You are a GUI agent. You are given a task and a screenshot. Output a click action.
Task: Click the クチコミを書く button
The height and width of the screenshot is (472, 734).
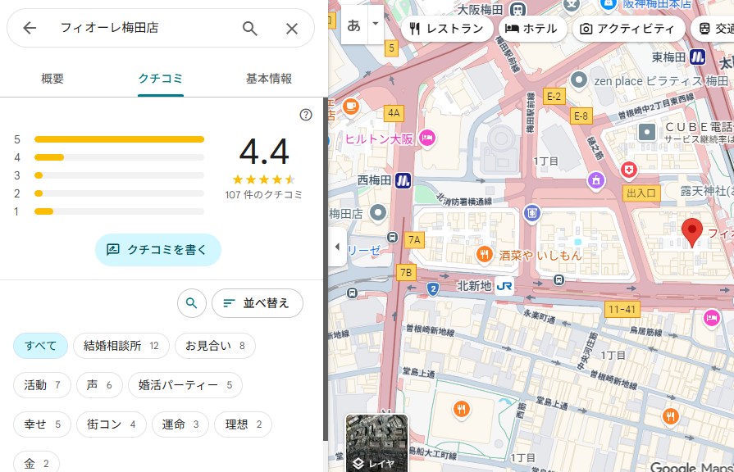tap(158, 250)
